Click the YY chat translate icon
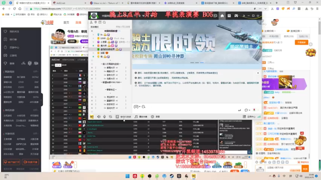 [x=144, y=107]
